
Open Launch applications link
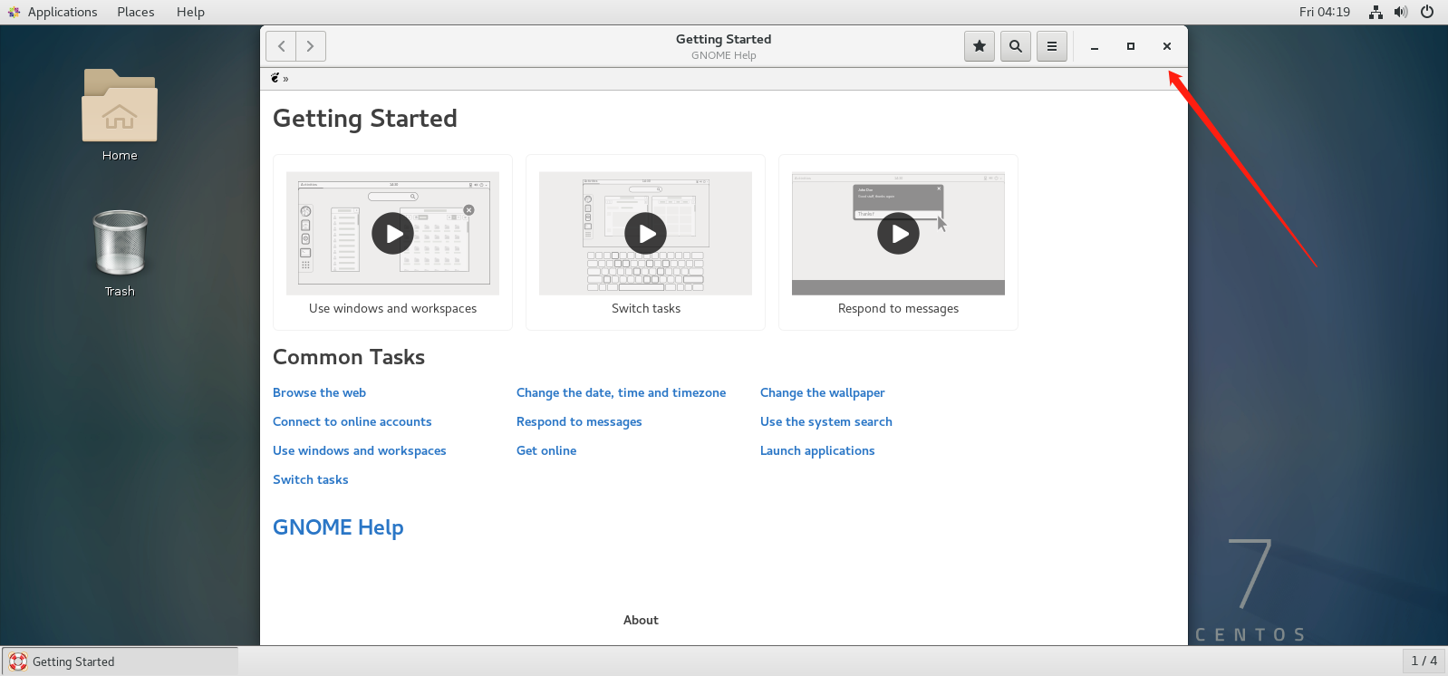(x=817, y=450)
